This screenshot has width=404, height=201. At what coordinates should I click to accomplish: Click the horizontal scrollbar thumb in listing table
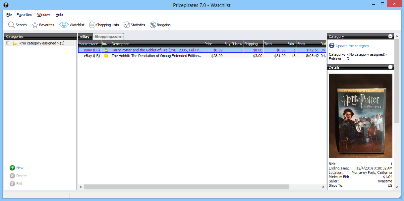point(186,187)
